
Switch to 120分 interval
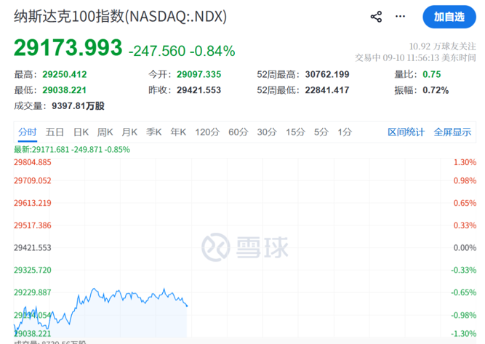(x=207, y=132)
